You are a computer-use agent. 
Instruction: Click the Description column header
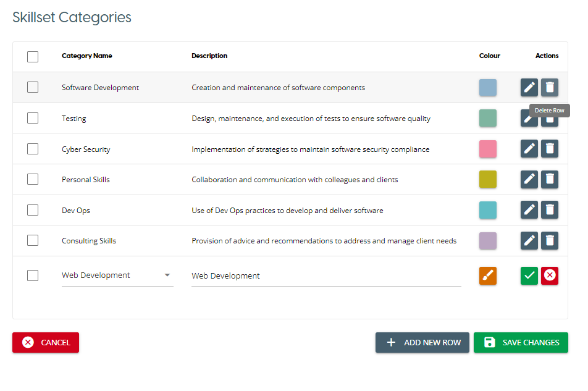coord(209,56)
